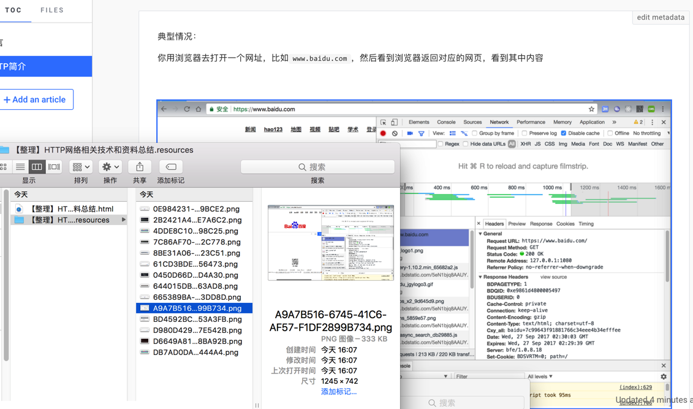Open Timing tab in request details
This screenshot has height=409, width=693.
coord(586,224)
